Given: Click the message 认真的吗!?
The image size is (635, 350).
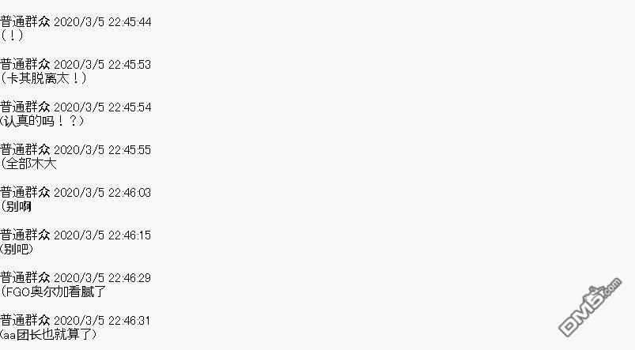Looking at the screenshot, I should (x=43, y=121).
